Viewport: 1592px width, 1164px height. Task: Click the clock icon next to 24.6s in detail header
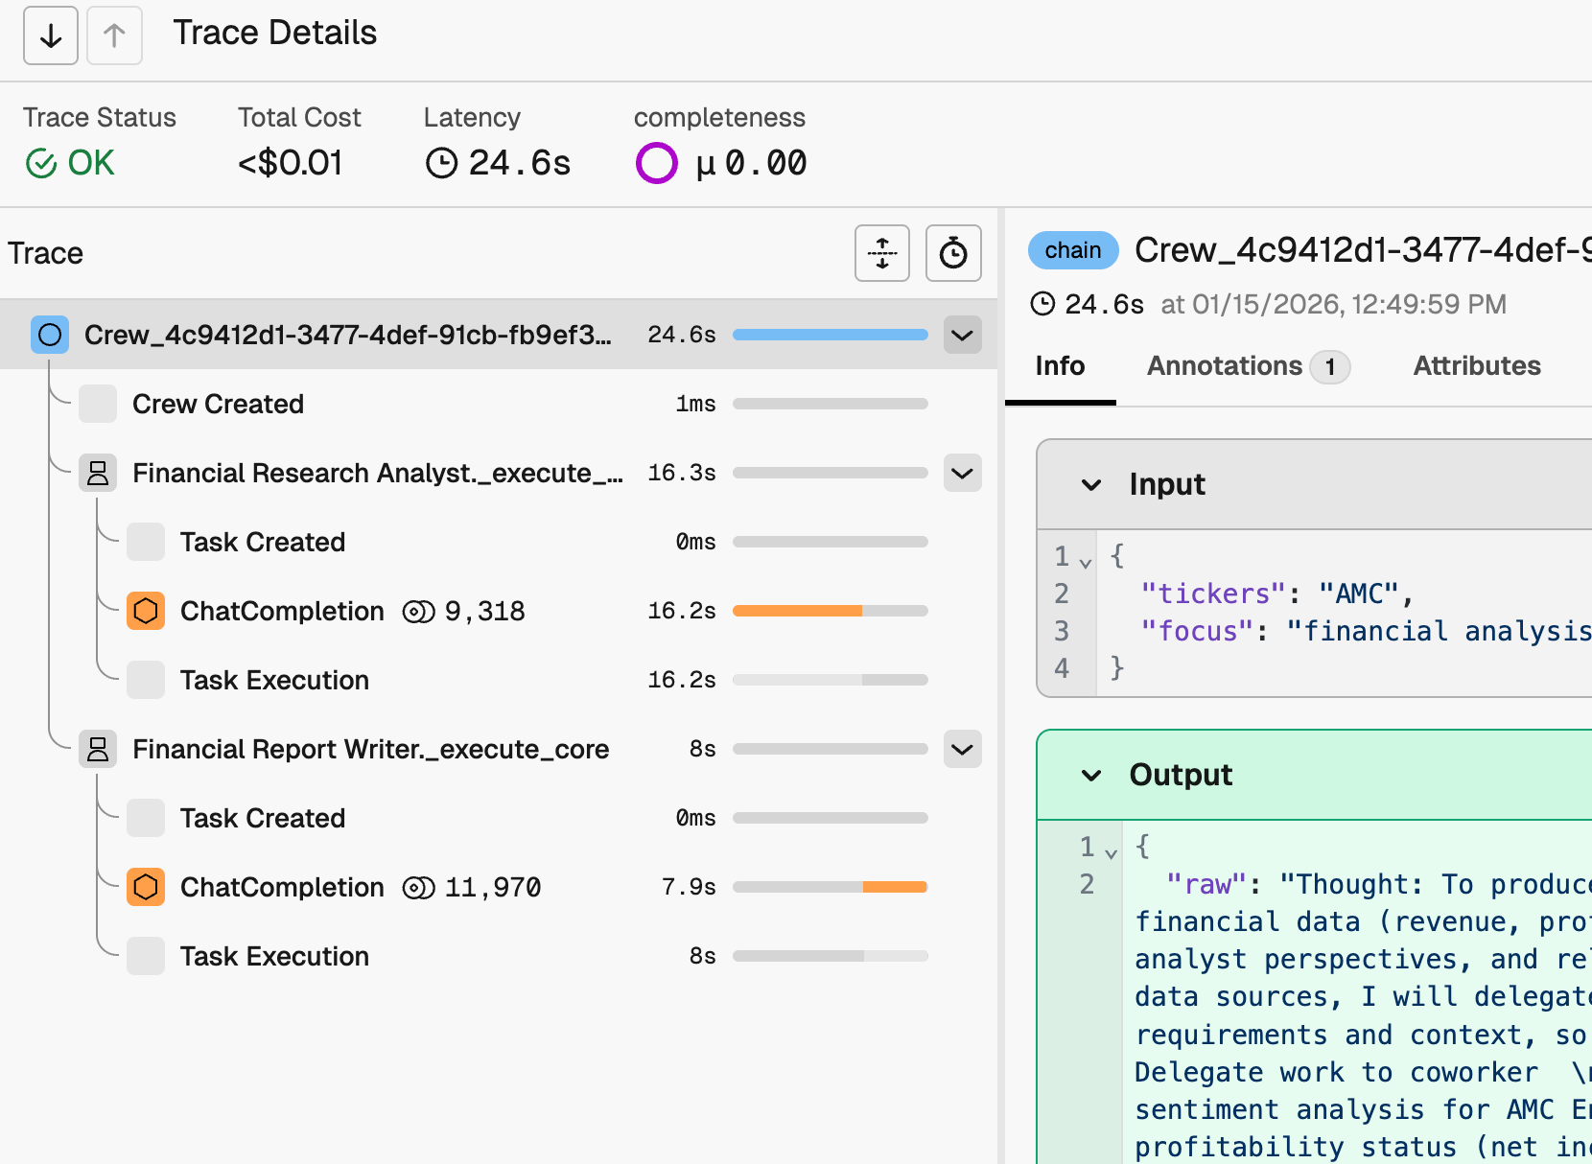coord(1042,304)
